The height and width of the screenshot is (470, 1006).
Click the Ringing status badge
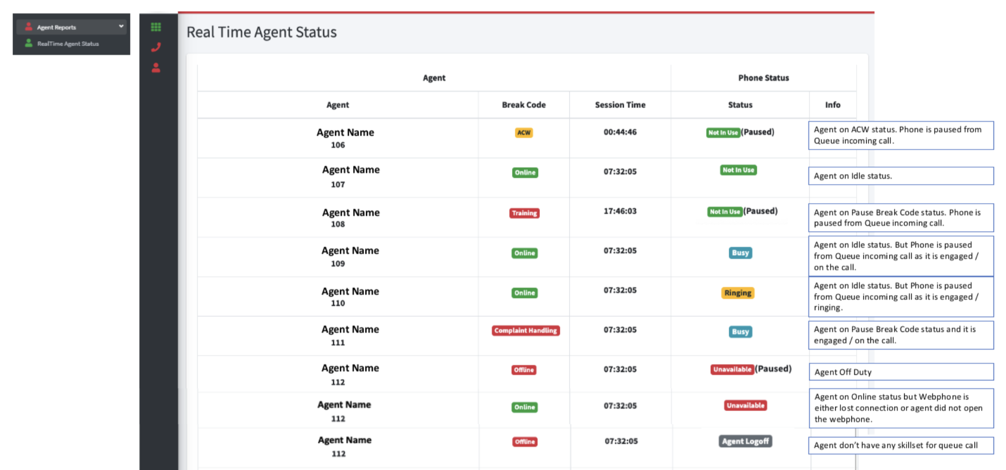click(738, 293)
